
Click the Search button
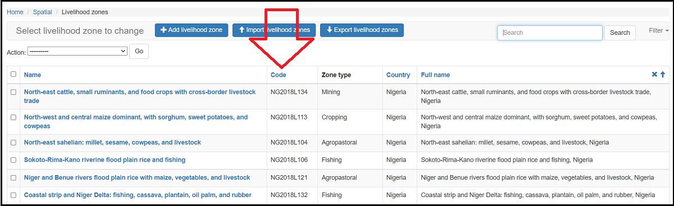(x=620, y=33)
